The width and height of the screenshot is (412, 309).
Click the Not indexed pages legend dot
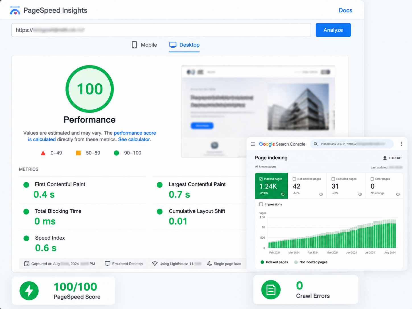[x=296, y=262]
